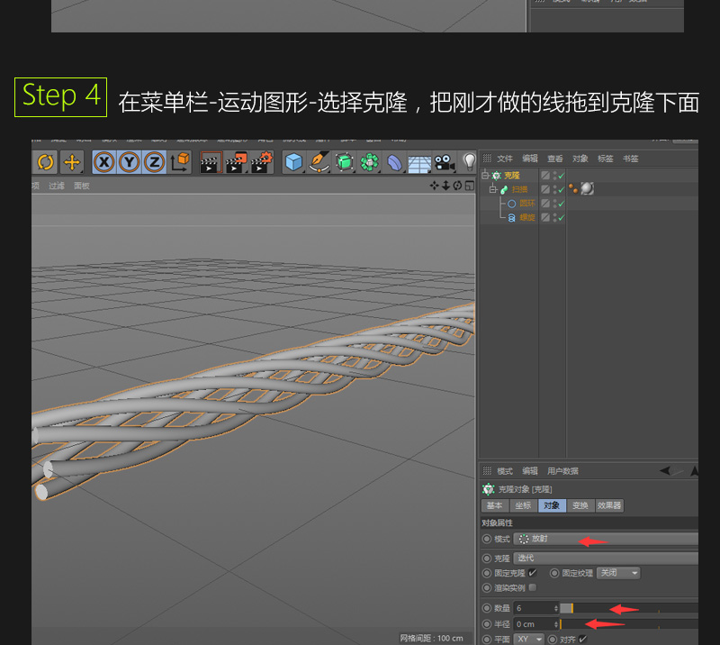Toggle visibility dots for 螺旋 row
The height and width of the screenshot is (645, 720).
click(x=554, y=217)
